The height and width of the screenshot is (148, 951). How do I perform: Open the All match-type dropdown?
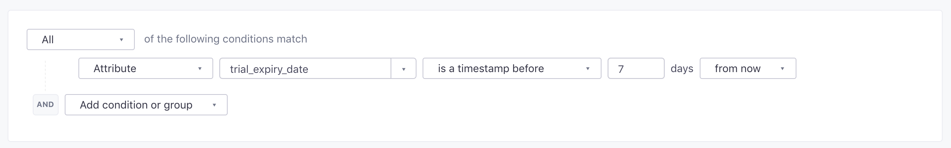pyautogui.click(x=81, y=39)
